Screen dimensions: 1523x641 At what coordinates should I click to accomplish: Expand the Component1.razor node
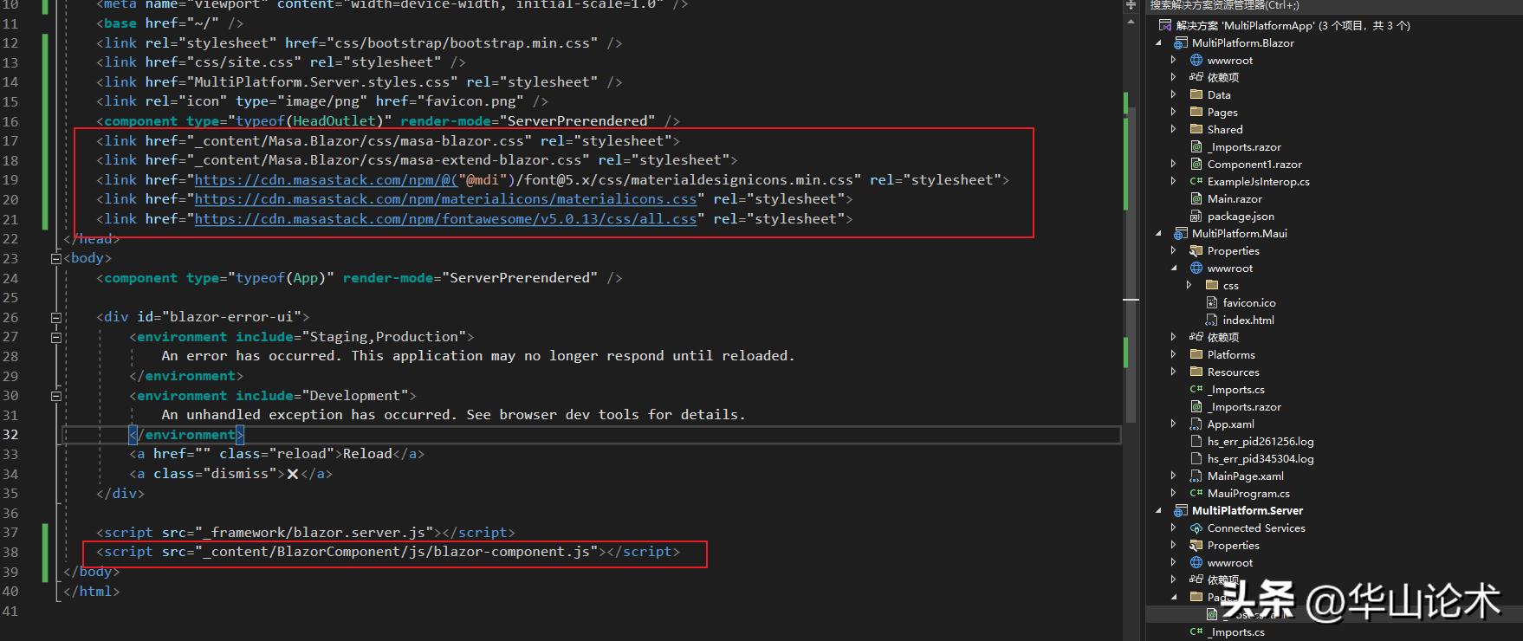point(1174,164)
